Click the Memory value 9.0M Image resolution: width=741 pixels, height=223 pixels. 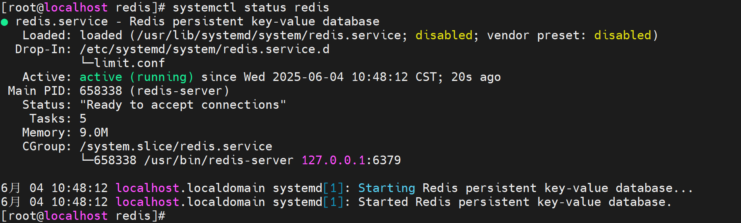[x=94, y=133]
